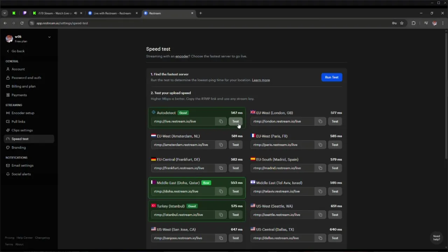Switch to the Live with Restream tab
This screenshot has height=252, width=448.
[x=112, y=13]
